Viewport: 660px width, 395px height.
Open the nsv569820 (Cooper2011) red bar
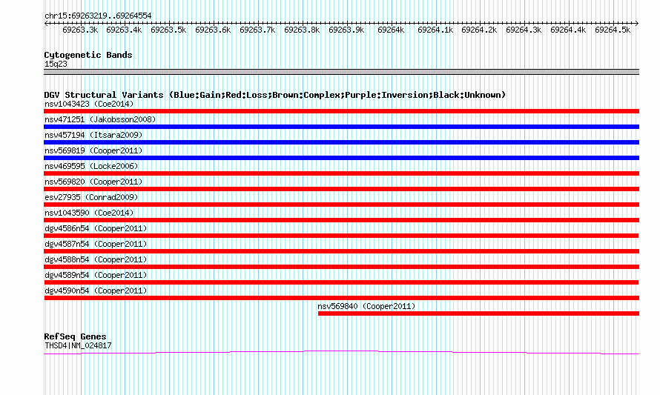pyautogui.click(x=341, y=189)
